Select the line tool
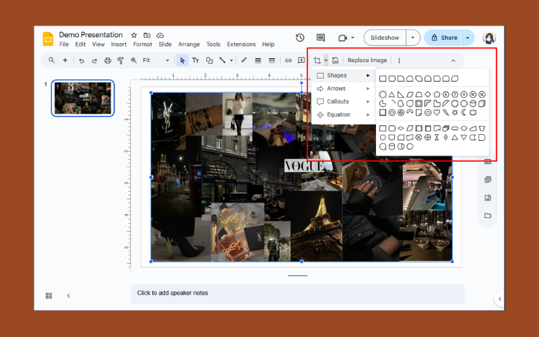 [222, 61]
